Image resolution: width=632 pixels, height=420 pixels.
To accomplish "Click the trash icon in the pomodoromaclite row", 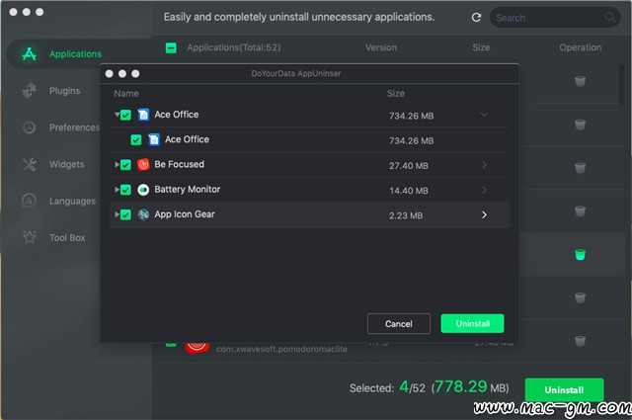I will click(x=580, y=341).
